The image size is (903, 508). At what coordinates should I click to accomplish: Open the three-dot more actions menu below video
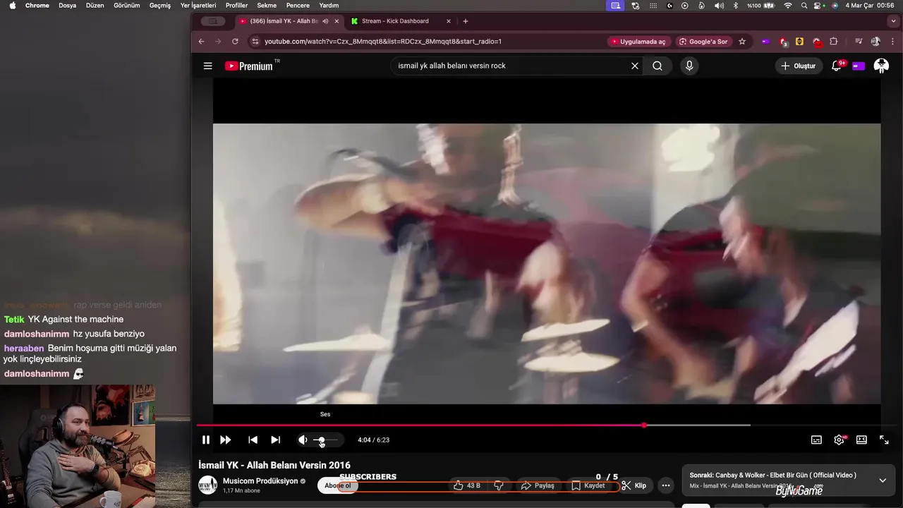point(665,485)
